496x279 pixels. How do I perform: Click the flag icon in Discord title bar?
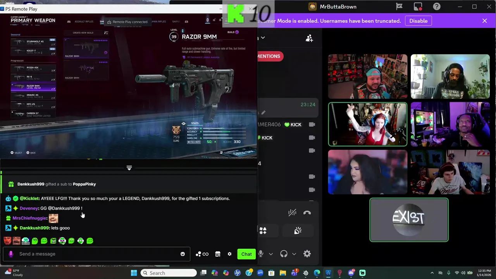[x=399, y=7]
